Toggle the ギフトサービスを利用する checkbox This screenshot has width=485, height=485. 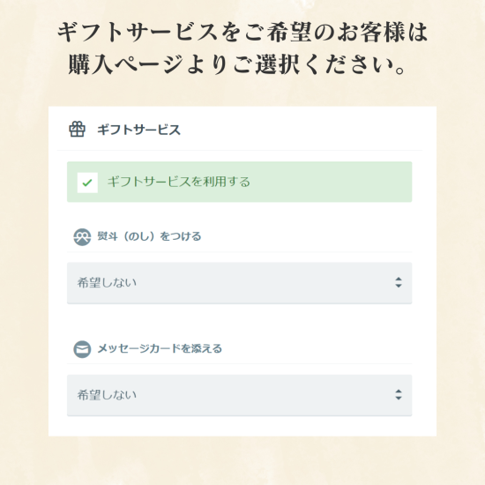click(87, 183)
